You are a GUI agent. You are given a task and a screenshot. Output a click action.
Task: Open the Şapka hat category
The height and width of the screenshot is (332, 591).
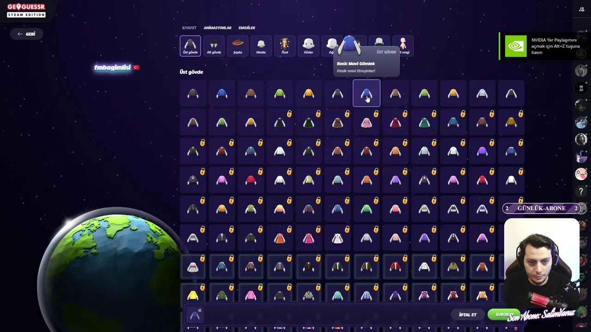[237, 46]
